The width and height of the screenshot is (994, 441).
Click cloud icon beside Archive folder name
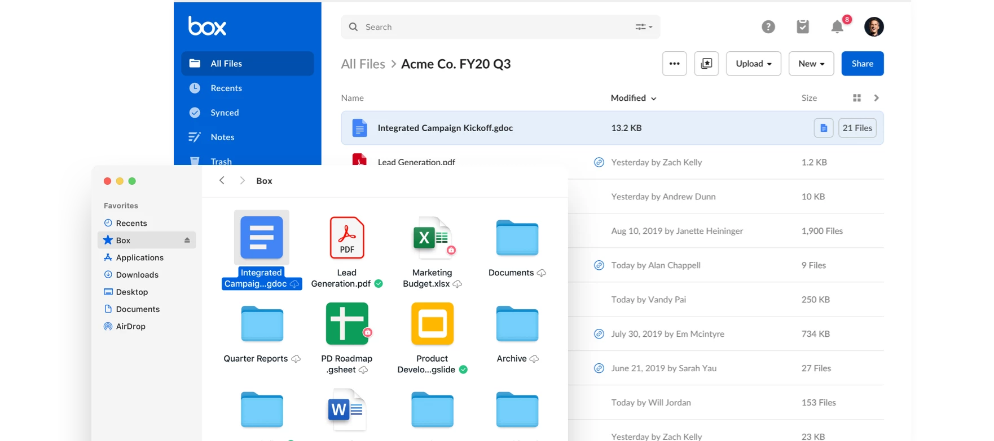pyautogui.click(x=534, y=359)
